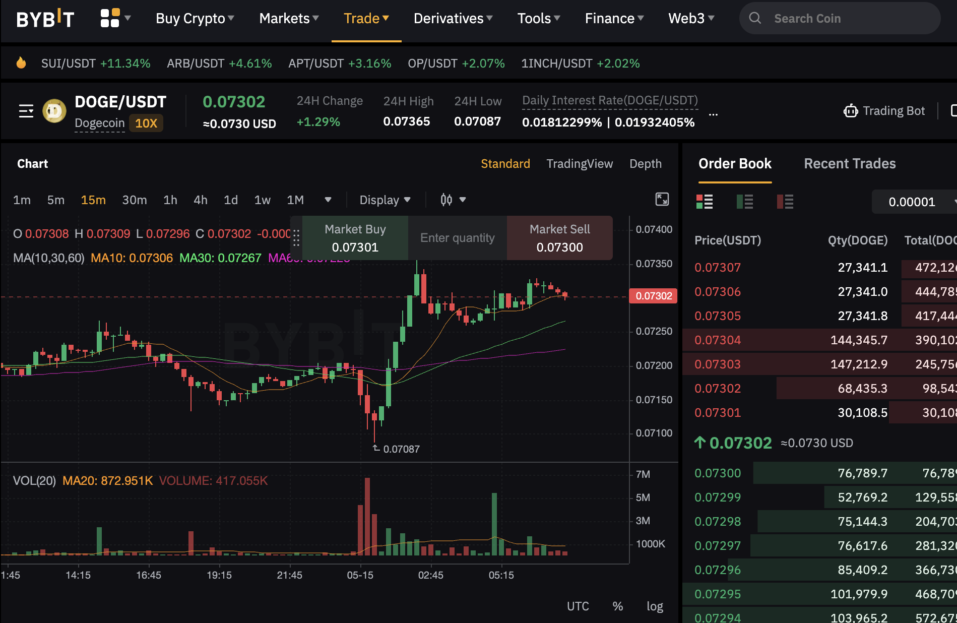Image resolution: width=957 pixels, height=623 pixels.
Task: Open the Web3 menu
Action: pyautogui.click(x=691, y=19)
